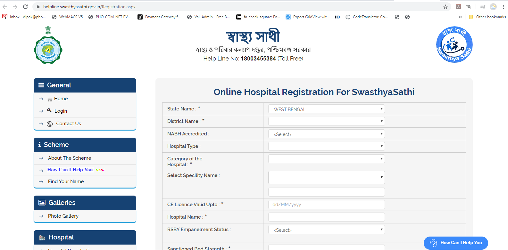
Task: Show more bookmarks via the chevron
Action: tap(460, 17)
